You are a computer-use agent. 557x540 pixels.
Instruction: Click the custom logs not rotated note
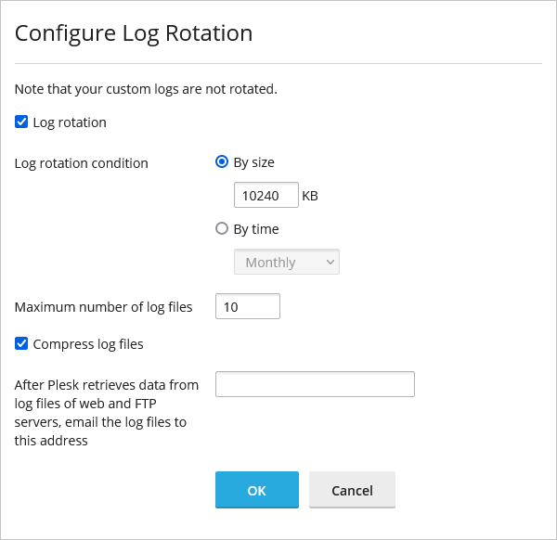146,90
